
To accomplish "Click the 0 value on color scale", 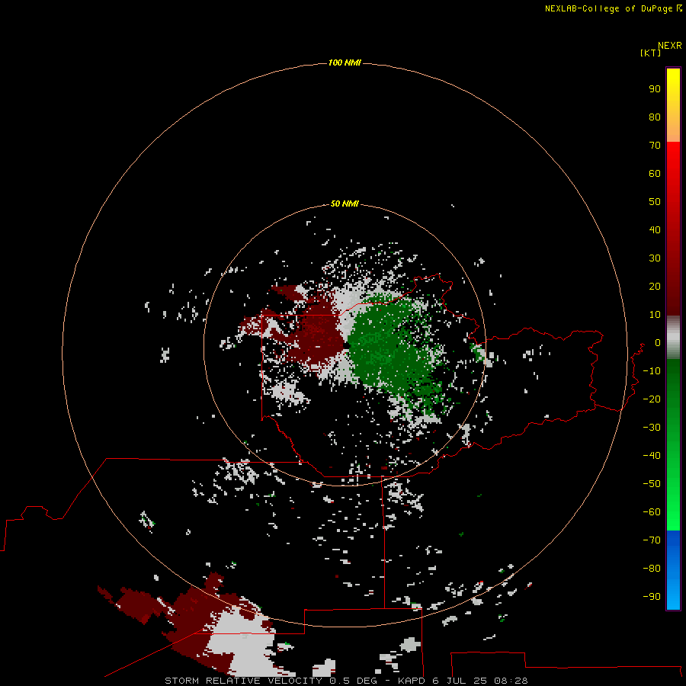I will pyautogui.click(x=657, y=343).
